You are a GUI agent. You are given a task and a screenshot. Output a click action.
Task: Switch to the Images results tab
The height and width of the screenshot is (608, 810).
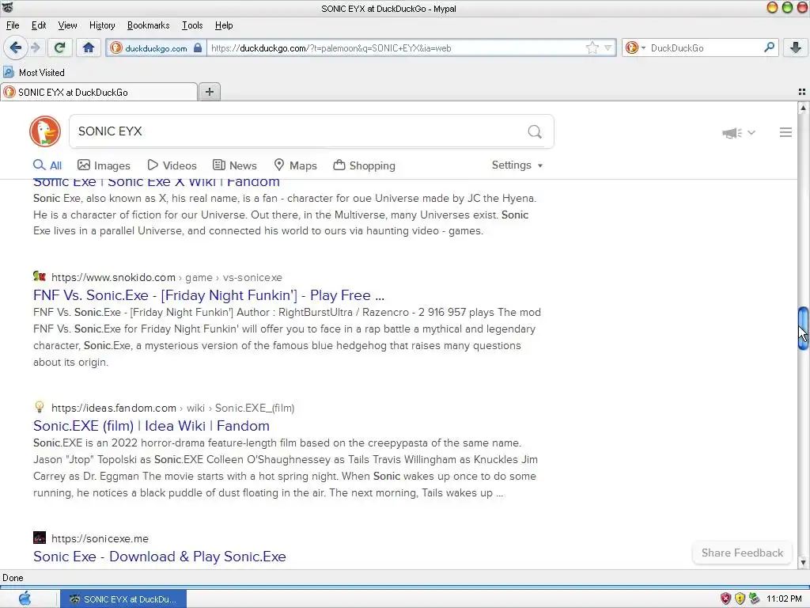[x=104, y=165]
